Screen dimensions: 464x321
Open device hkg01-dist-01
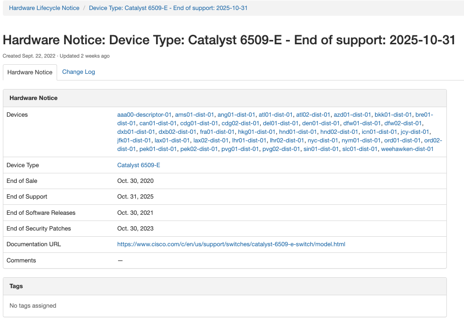click(x=257, y=132)
